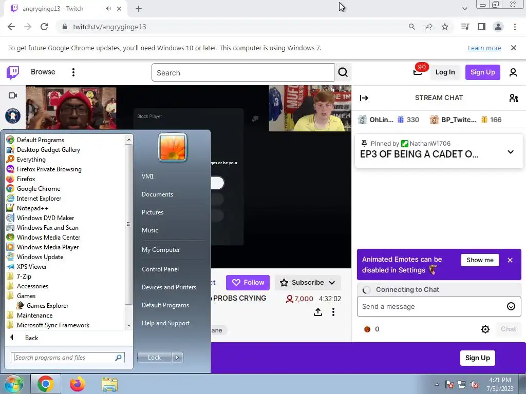Open Chrome media controls icon

[x=465, y=27]
